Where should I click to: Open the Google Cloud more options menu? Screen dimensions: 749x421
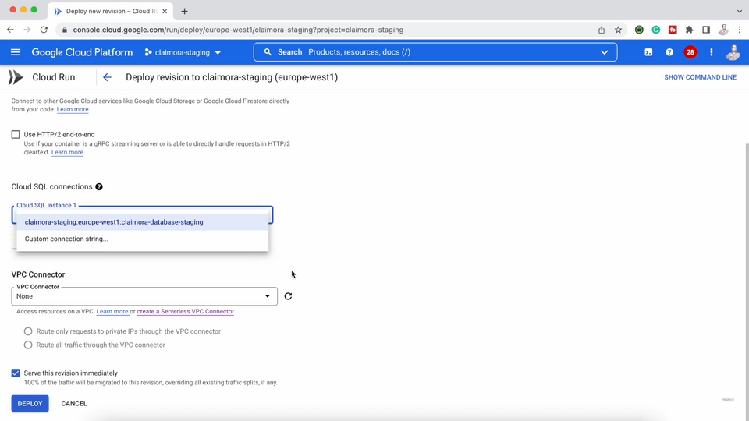(x=712, y=52)
